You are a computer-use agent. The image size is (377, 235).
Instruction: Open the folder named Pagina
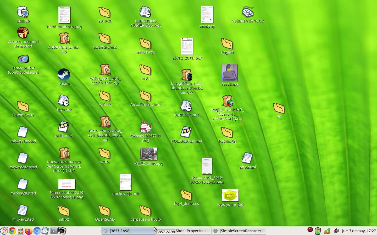point(227,44)
